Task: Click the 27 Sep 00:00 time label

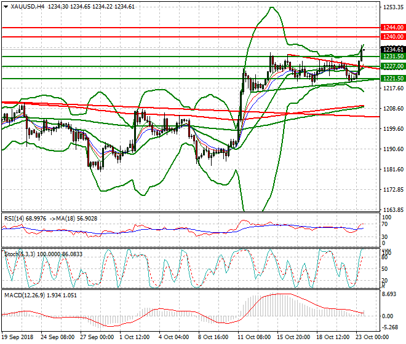Action: [x=97, y=337]
